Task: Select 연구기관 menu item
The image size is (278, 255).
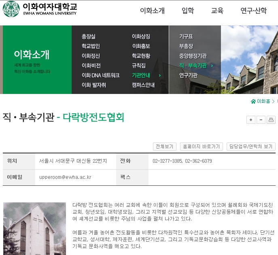Action: (x=188, y=75)
